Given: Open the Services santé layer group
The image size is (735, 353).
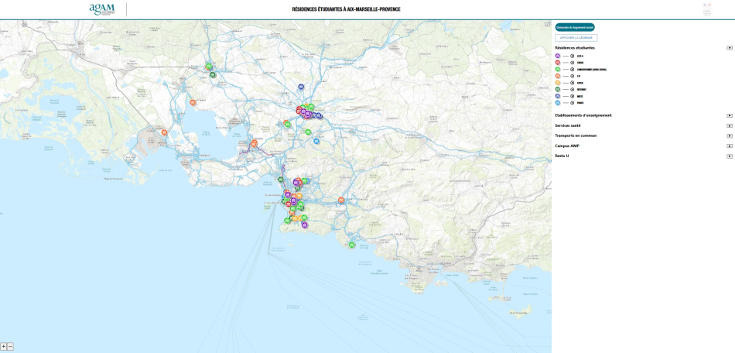Looking at the screenshot, I should point(730,125).
